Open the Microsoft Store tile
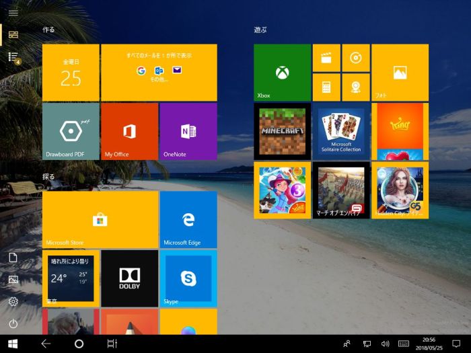Screen dimensions: 471x353 (100, 220)
